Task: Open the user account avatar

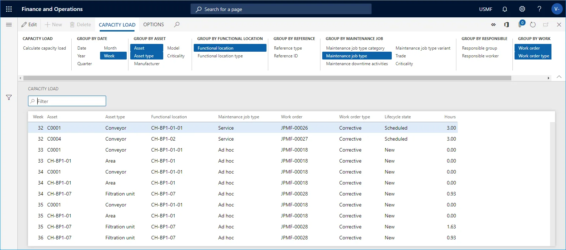Action: (556, 9)
